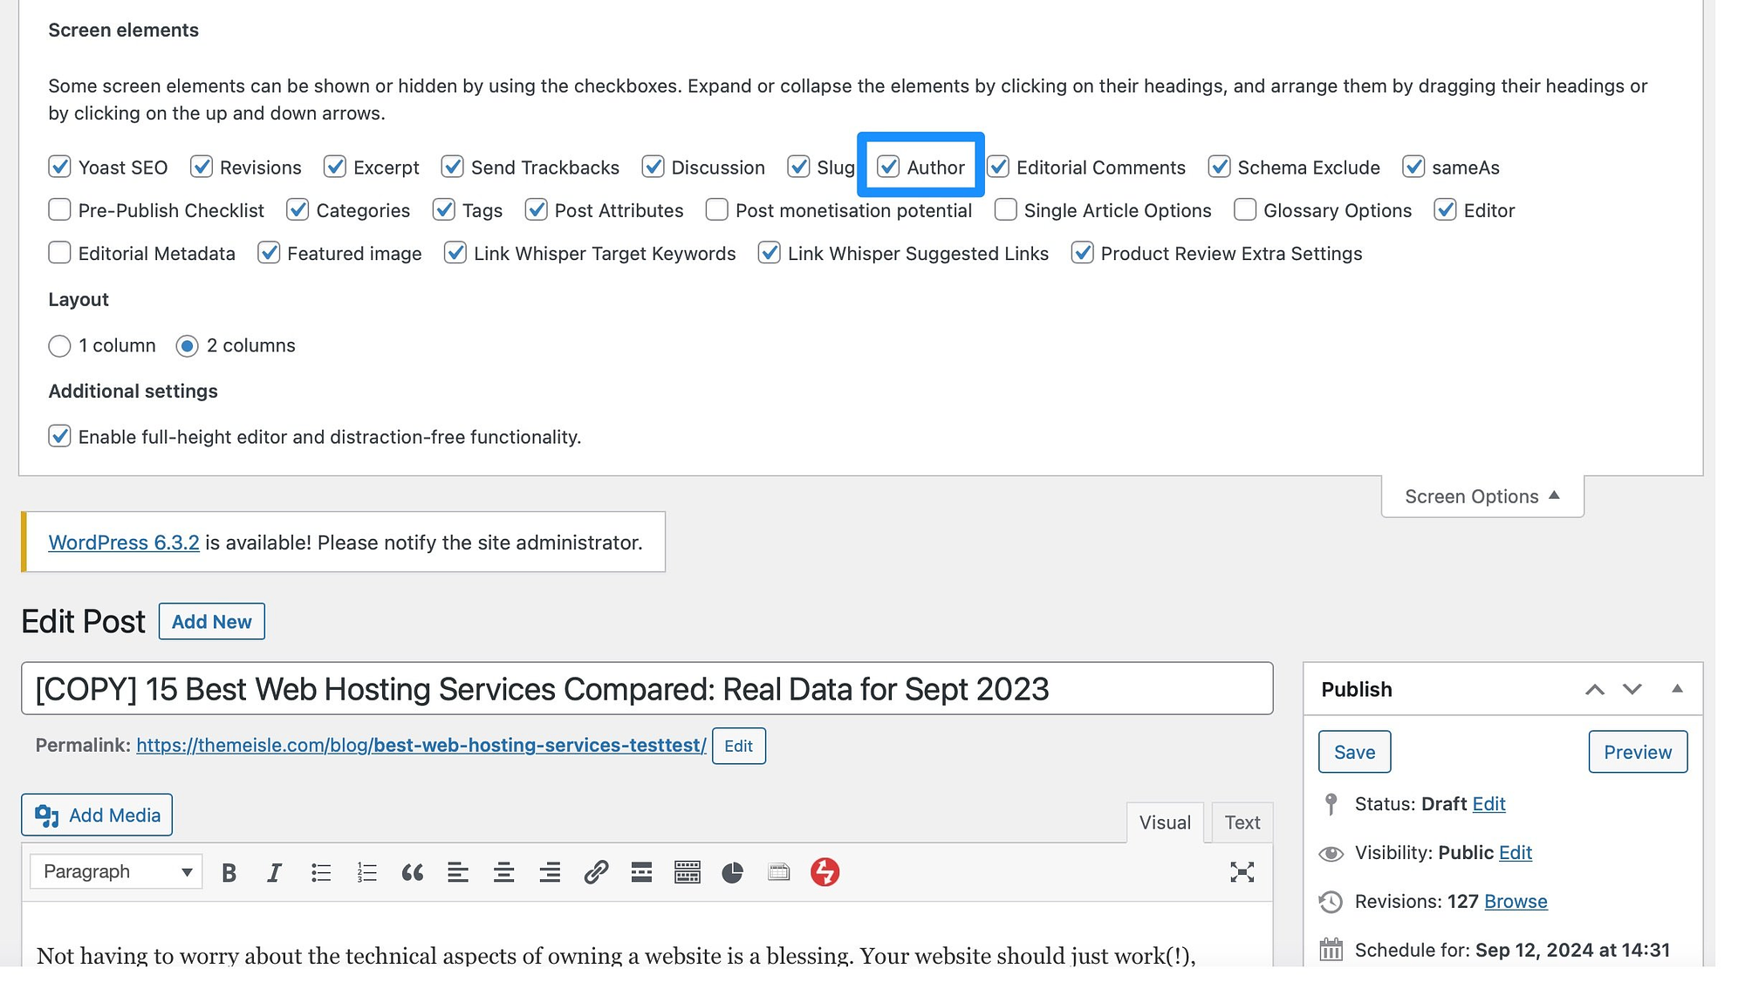Screen dimensions: 1745x996
Task: Click the Text tab in editor
Action: click(1242, 821)
